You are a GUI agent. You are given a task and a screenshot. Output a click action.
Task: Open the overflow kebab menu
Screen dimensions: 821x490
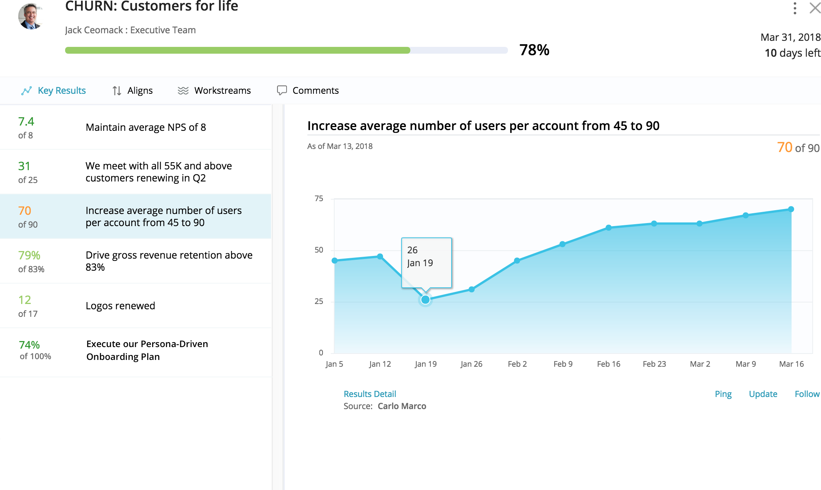[x=794, y=9]
